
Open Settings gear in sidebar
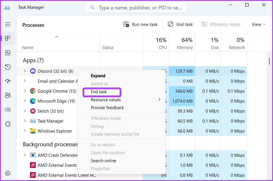(x=8, y=173)
